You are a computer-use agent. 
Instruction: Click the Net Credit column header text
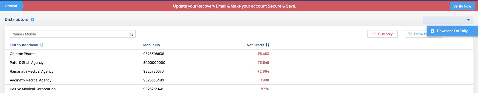[255, 45]
